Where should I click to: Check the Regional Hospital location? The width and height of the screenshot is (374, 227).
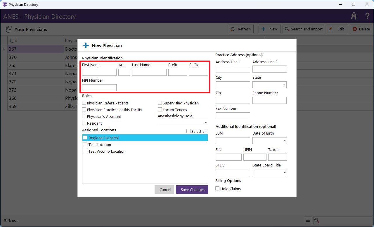click(x=85, y=137)
